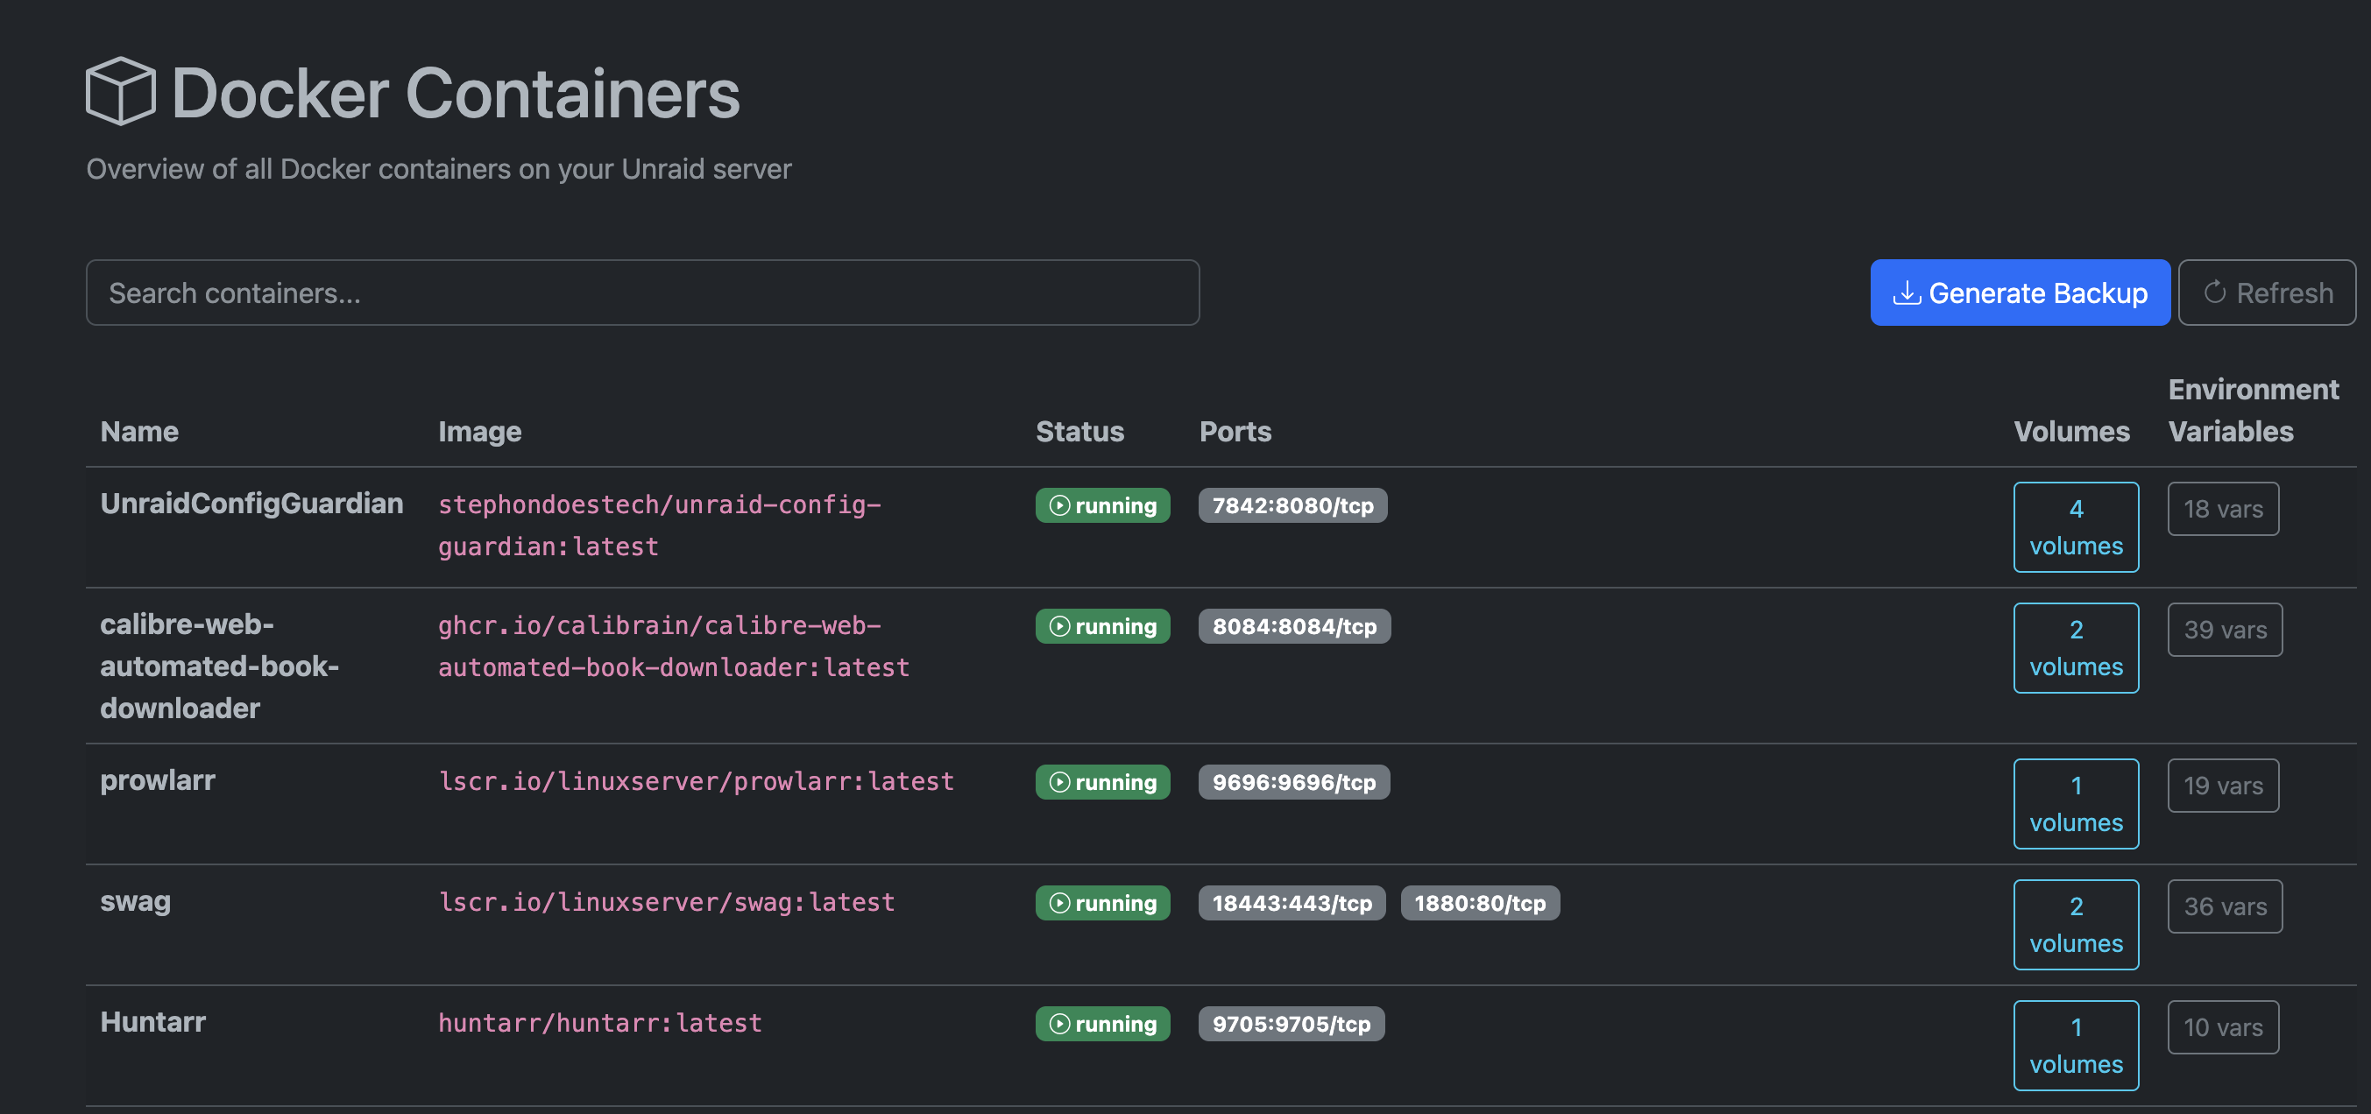Click the download icon in Generate Backup
This screenshot has height=1114, width=2371.
1907,293
